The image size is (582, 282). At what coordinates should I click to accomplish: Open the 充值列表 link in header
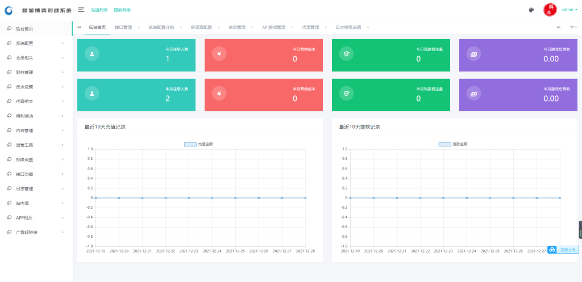[99, 10]
